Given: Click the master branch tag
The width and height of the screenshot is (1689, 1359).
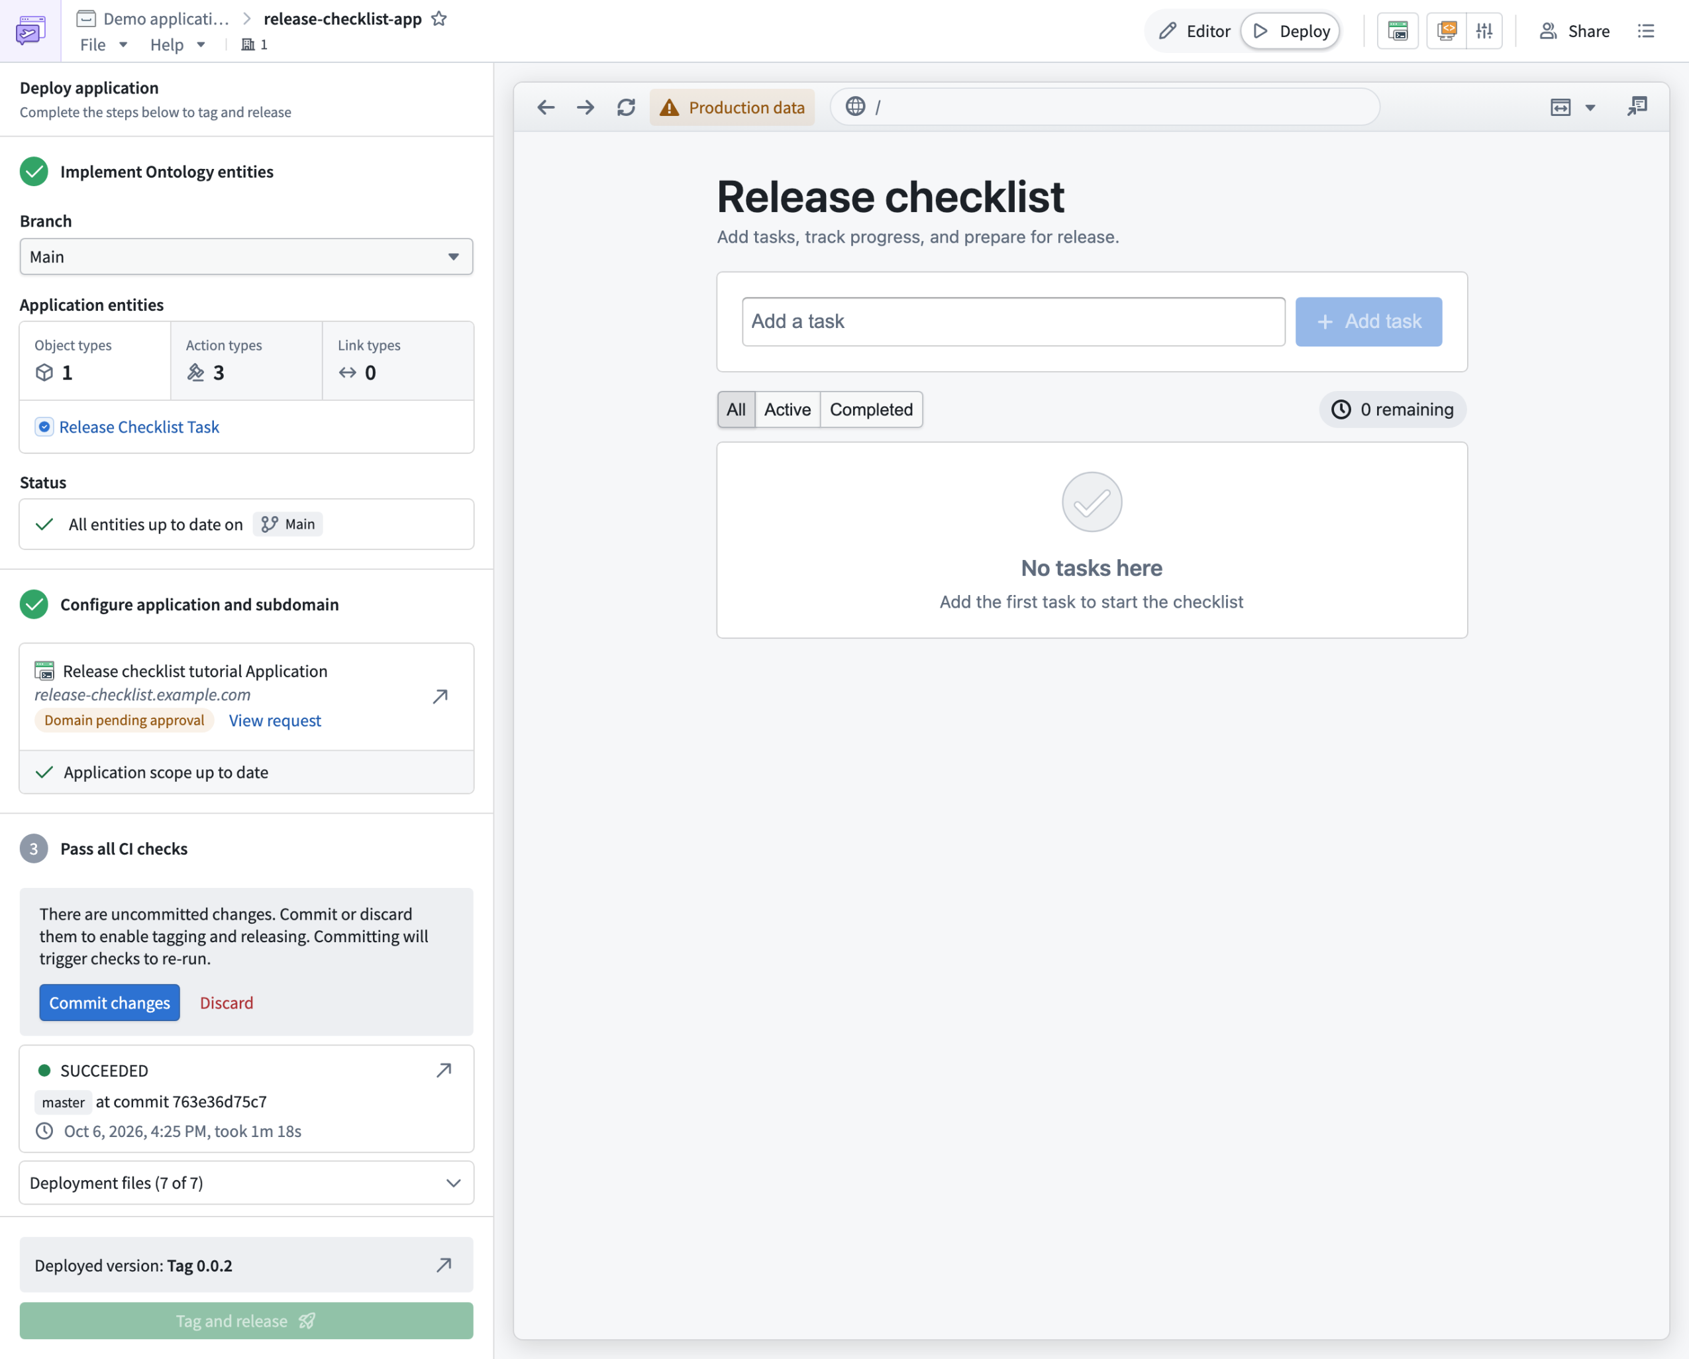Looking at the screenshot, I should [64, 1102].
